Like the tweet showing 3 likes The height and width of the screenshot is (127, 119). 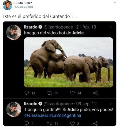(72, 124)
